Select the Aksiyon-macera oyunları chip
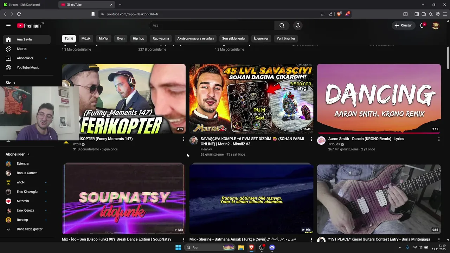 tap(195, 38)
